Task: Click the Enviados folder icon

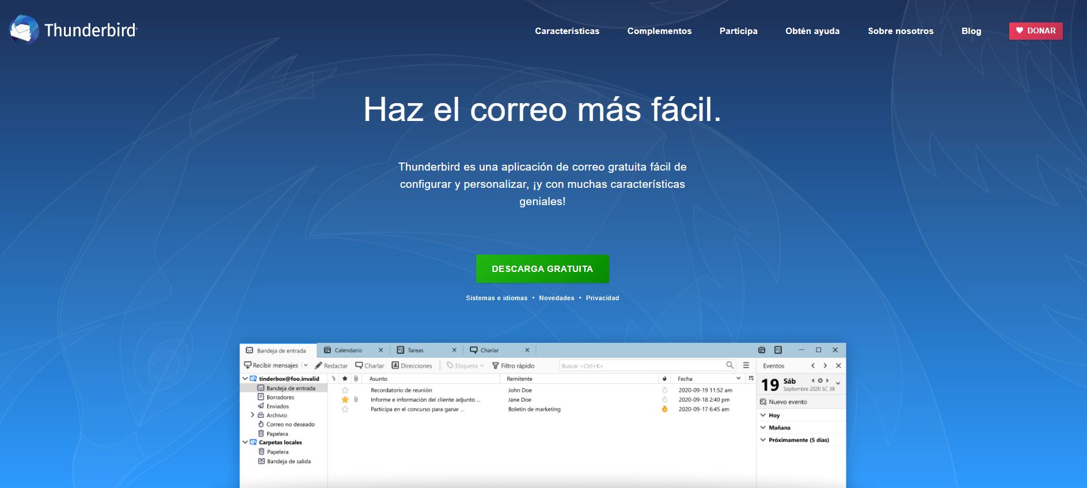Action: click(261, 406)
